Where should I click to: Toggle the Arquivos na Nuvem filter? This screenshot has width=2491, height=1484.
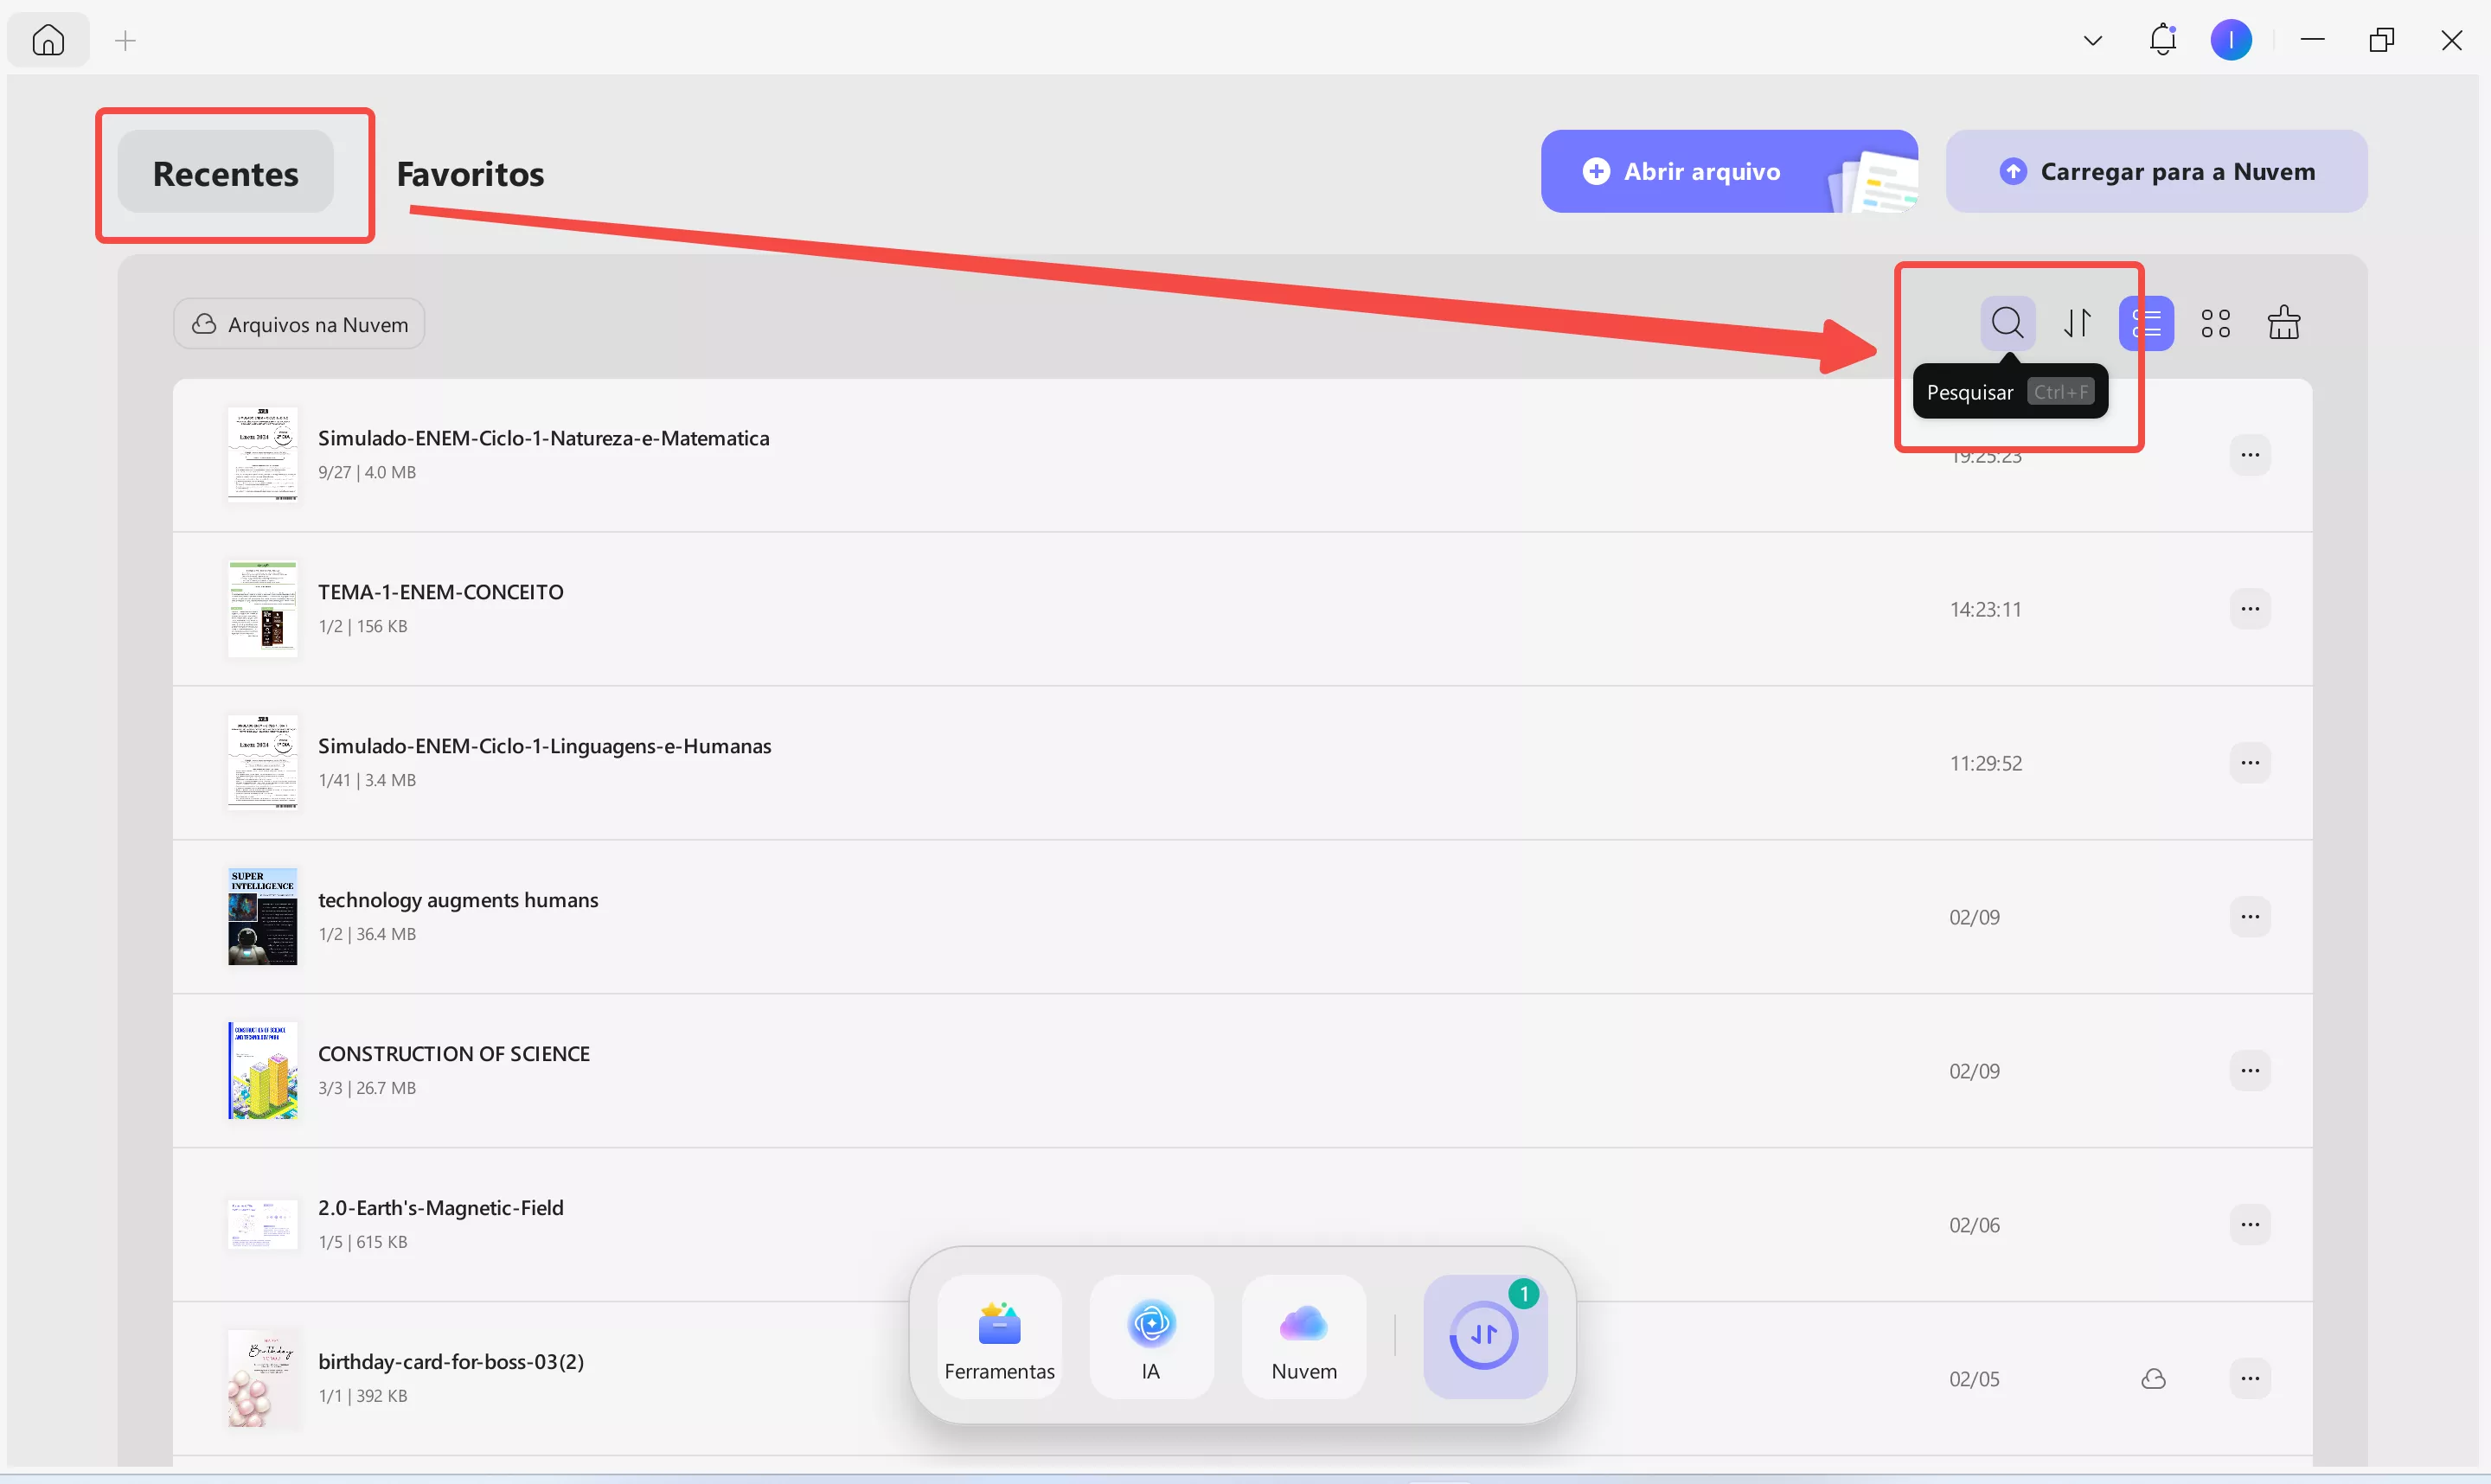[299, 324]
